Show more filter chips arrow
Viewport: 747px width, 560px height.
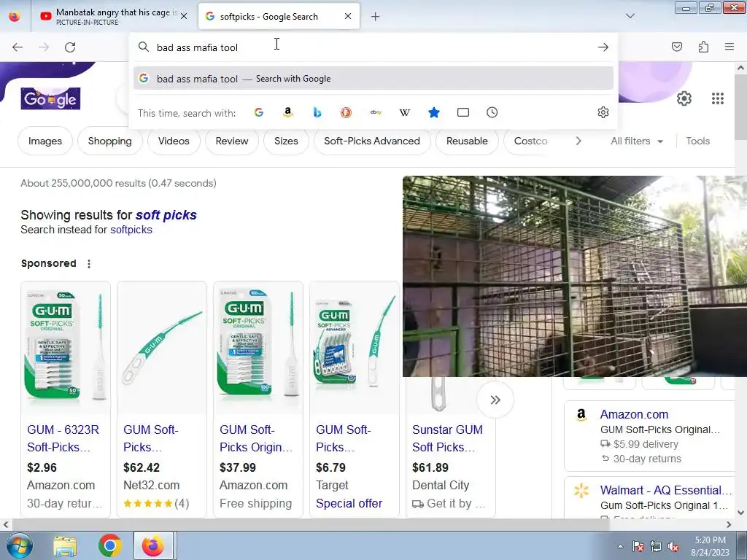click(x=578, y=141)
